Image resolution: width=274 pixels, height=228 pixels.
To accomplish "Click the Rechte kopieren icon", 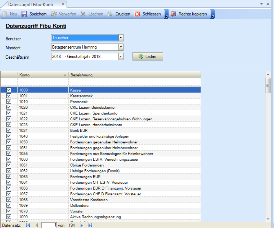I will [174, 14].
